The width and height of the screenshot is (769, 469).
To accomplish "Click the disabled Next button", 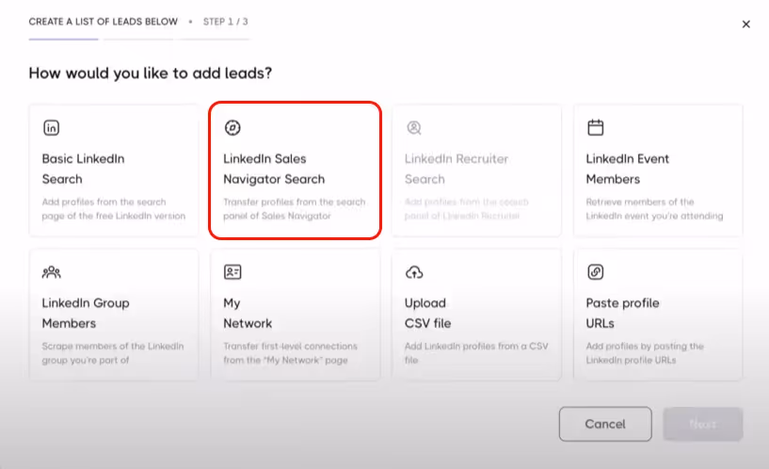I will click(x=703, y=424).
